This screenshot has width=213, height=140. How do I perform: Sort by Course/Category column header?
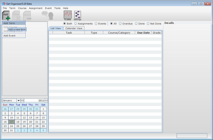click(119, 33)
